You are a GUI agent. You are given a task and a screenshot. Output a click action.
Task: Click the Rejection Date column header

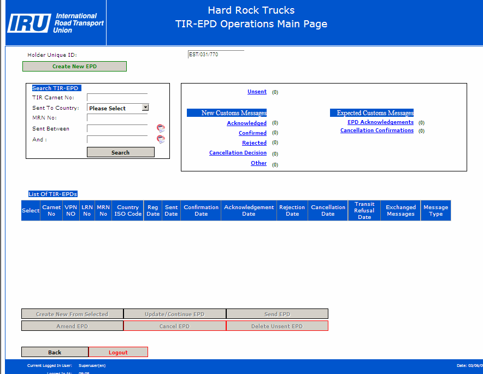pyautogui.click(x=292, y=211)
